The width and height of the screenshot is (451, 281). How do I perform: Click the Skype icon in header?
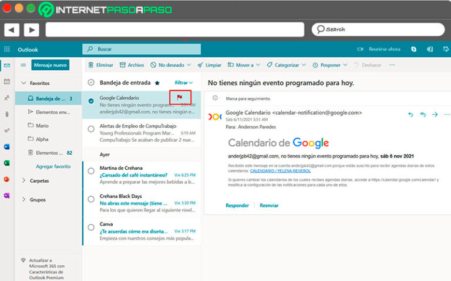point(413,49)
